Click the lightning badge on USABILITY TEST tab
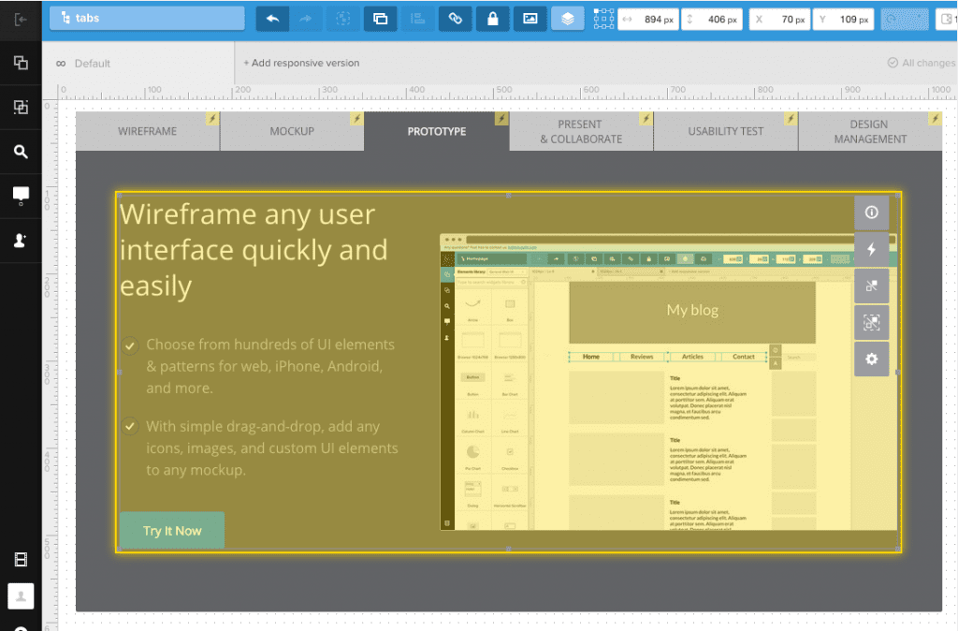 791,118
